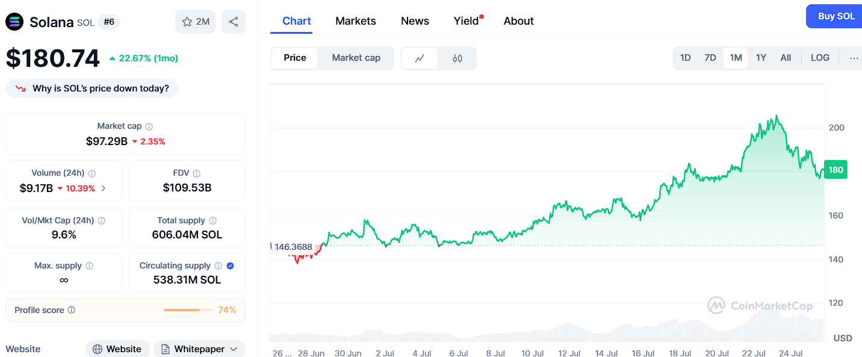Click the Market cap info icon
The height and width of the screenshot is (357, 862).
(x=149, y=126)
